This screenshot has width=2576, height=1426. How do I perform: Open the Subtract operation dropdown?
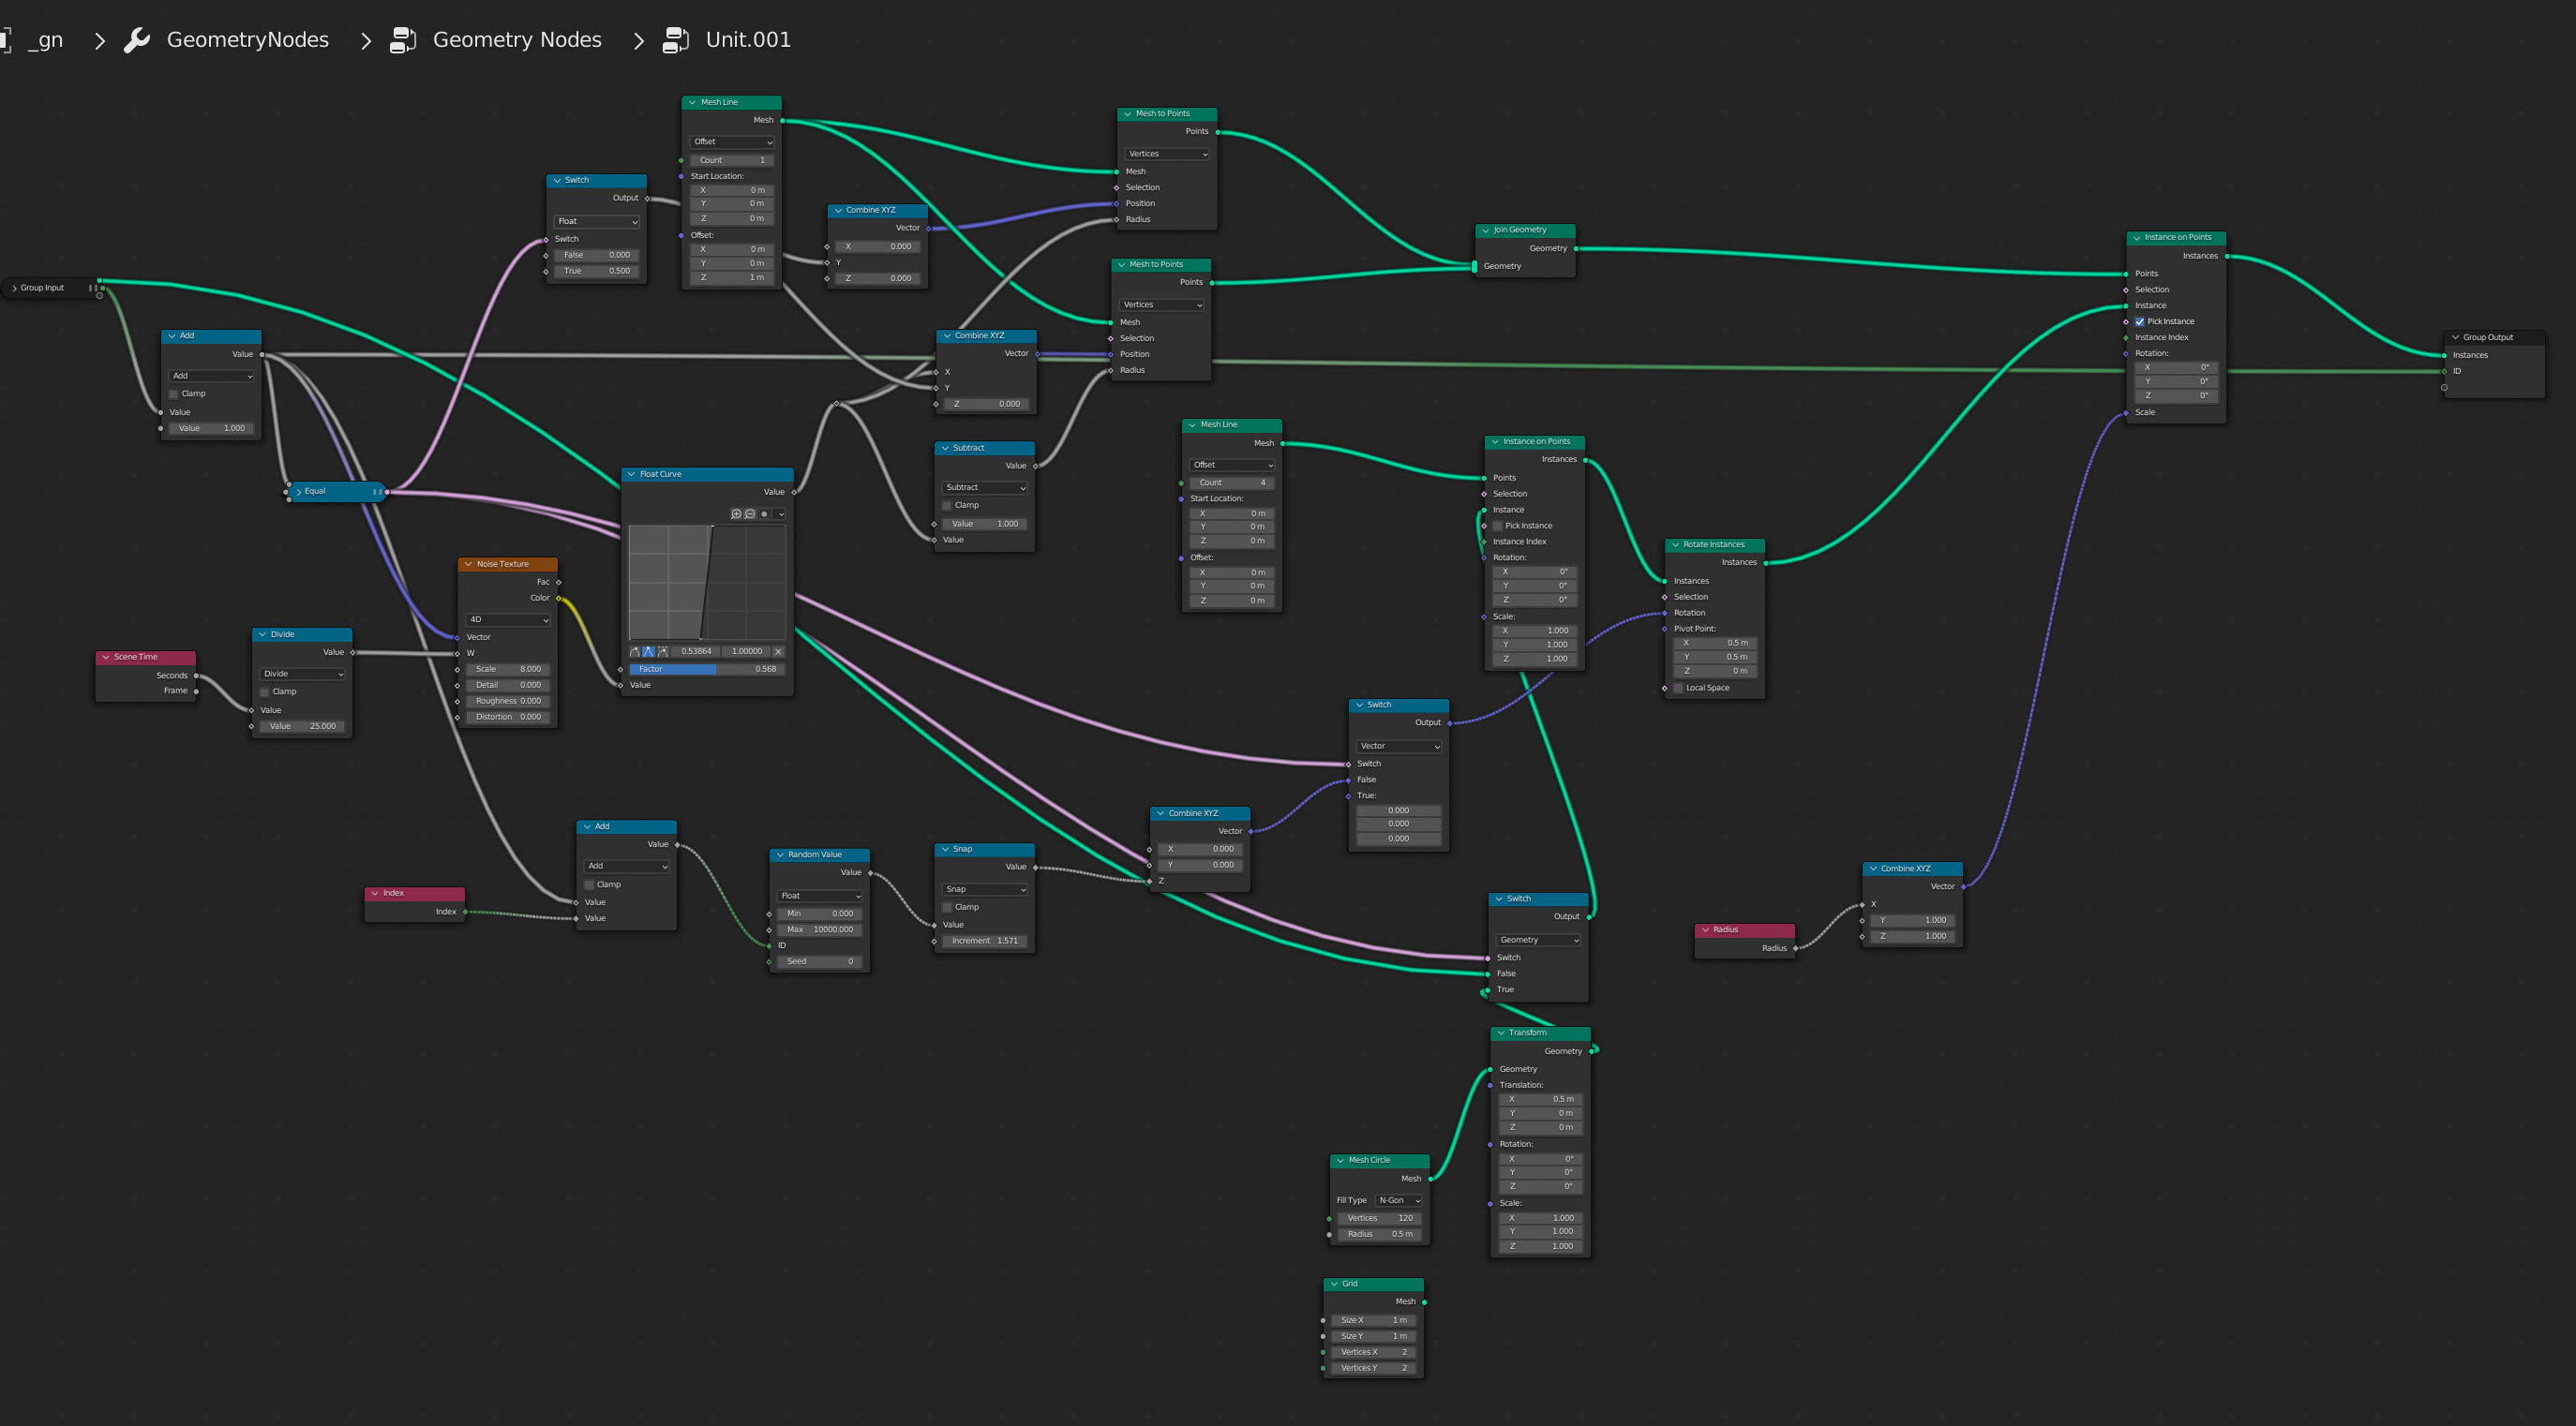point(985,487)
